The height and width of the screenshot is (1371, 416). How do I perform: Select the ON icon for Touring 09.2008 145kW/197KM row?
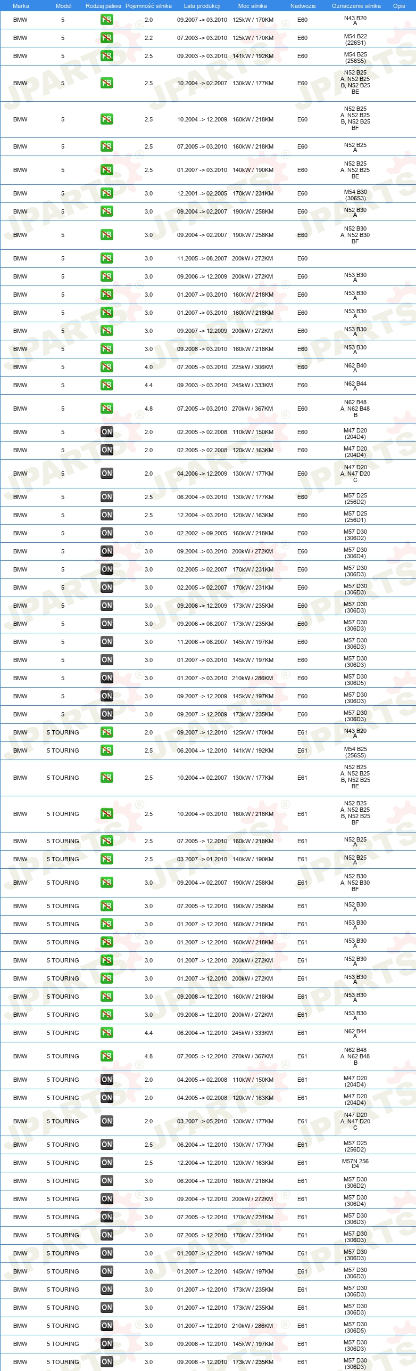tap(106, 1344)
